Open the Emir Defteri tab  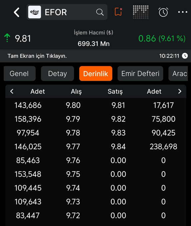point(140,73)
